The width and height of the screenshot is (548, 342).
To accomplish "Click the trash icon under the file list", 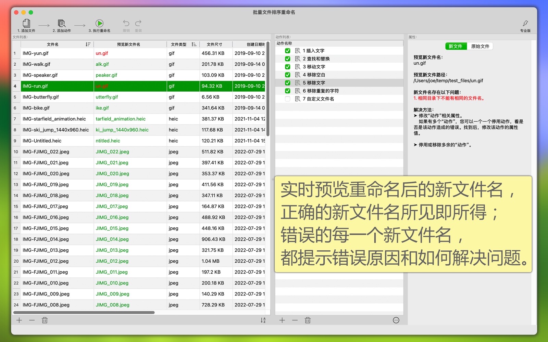I will pos(45,320).
